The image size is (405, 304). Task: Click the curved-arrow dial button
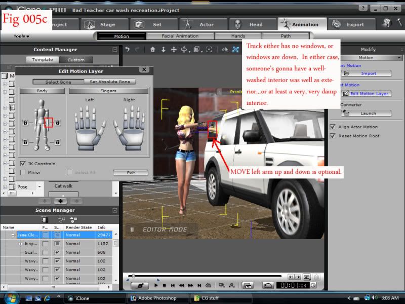268,285
